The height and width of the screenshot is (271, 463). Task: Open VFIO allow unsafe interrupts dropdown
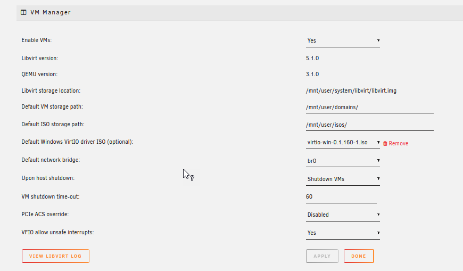[x=343, y=233]
